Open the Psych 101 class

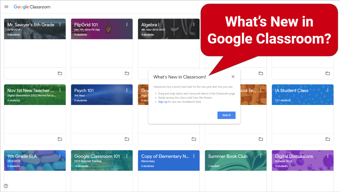point(84,91)
